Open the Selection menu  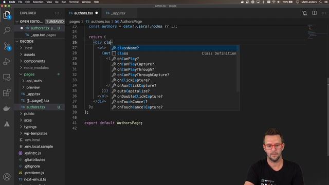pos(38,2)
